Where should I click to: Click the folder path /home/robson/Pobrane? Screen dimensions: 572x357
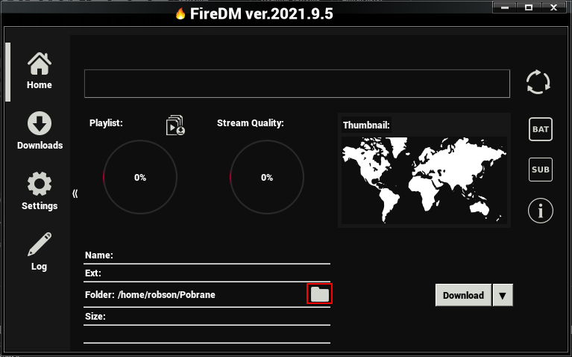click(166, 295)
